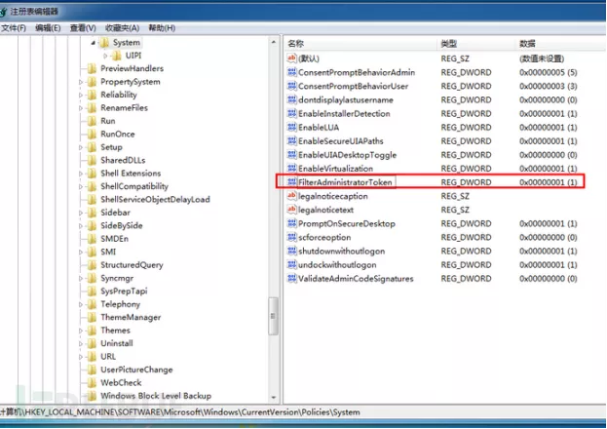Select the RunOnce key in tree
This screenshot has height=429, width=607.
[x=118, y=135]
